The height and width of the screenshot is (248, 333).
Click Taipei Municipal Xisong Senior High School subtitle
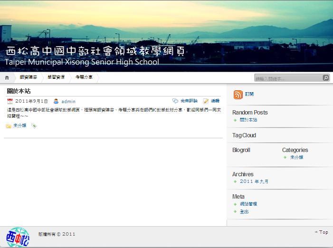pyautogui.click(x=82, y=62)
